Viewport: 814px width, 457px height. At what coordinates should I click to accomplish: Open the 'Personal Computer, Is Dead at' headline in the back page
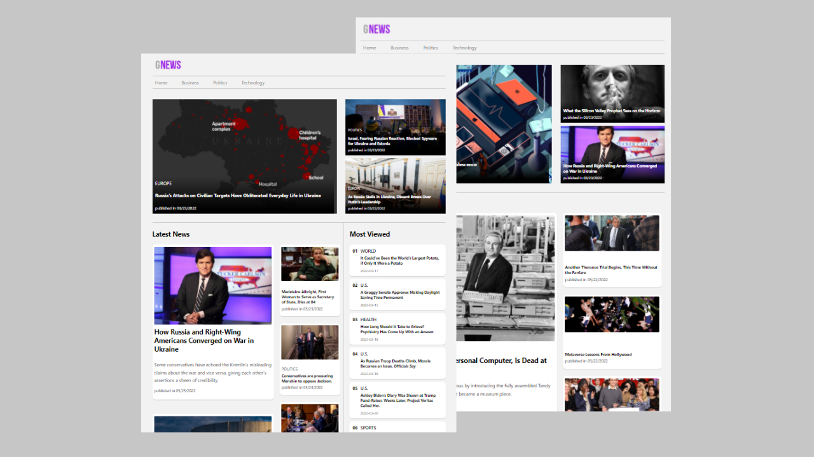pos(502,361)
